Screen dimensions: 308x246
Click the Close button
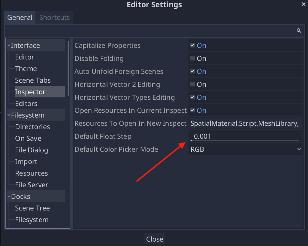point(154,239)
